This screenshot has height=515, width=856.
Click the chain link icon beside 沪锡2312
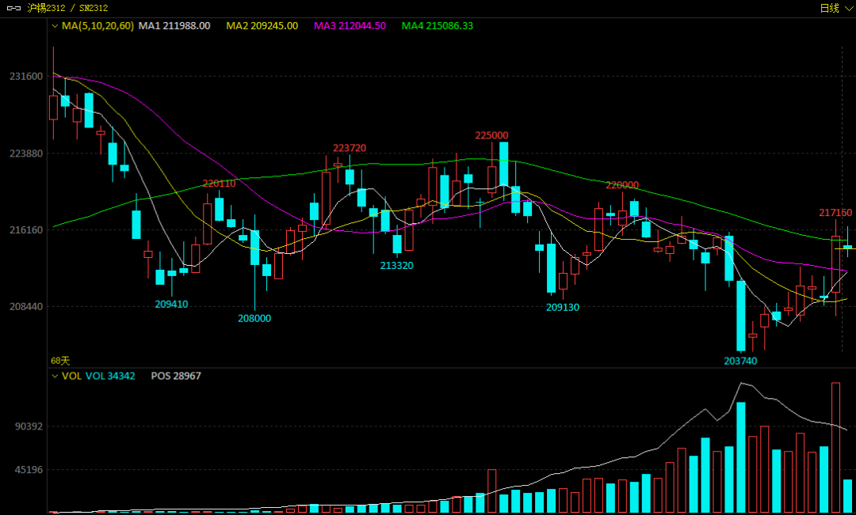coord(13,8)
